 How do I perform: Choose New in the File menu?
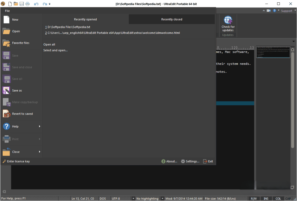[21, 19]
